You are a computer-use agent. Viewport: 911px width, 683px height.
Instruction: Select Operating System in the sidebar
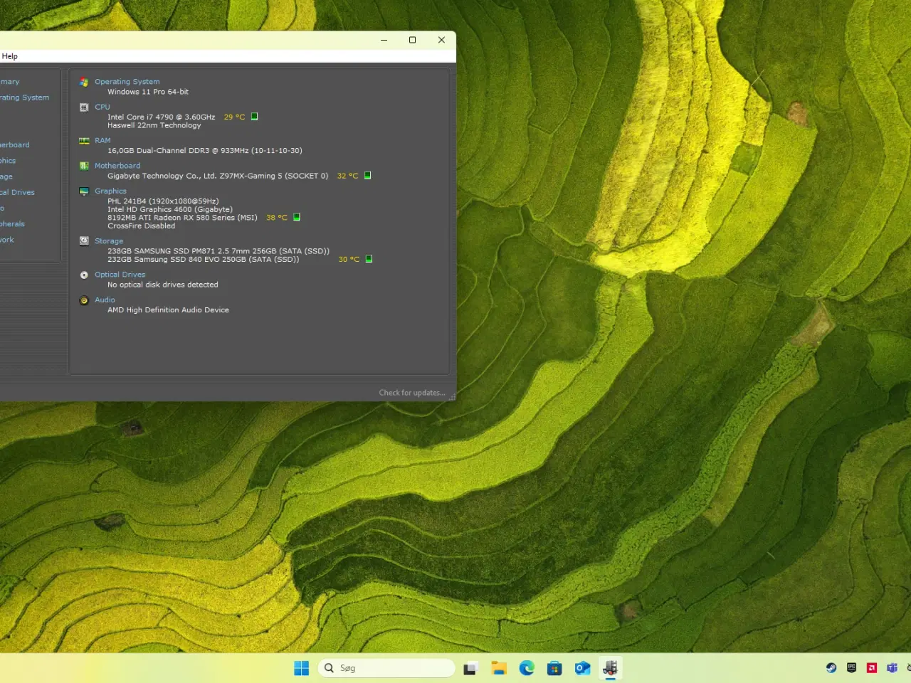tap(25, 97)
